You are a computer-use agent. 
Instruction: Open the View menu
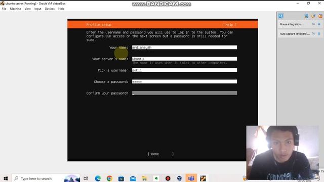click(28, 9)
